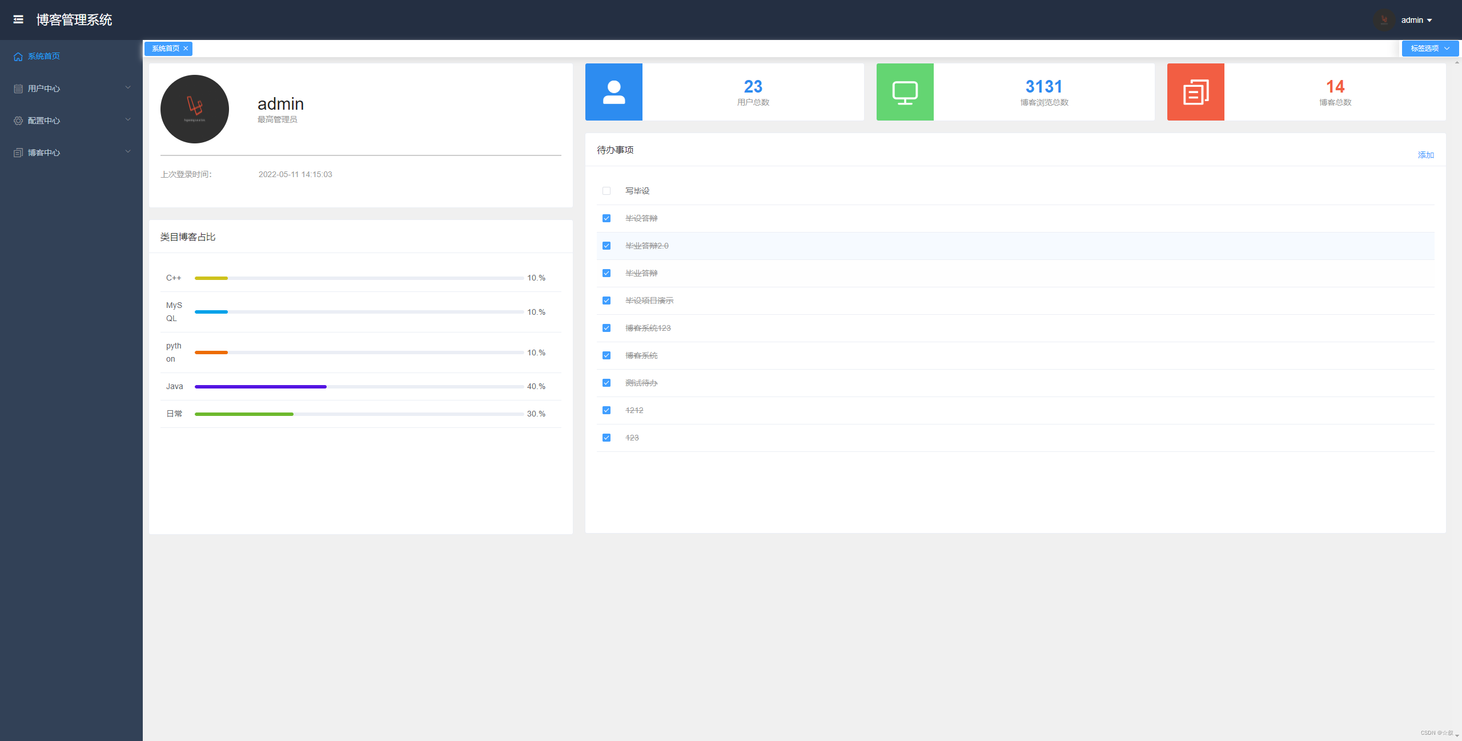Image resolution: width=1462 pixels, height=741 pixels.
Task: Click the 添加 link in 待办事项
Action: pos(1425,155)
